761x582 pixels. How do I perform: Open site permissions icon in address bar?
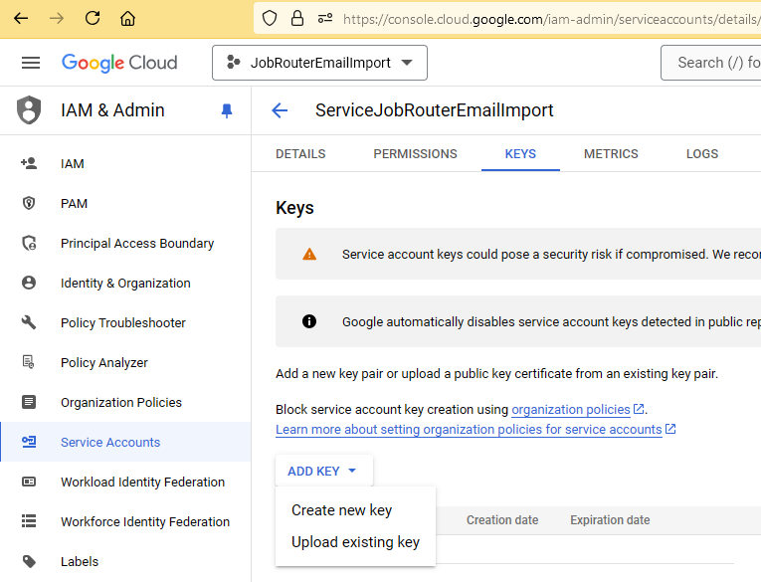325,19
